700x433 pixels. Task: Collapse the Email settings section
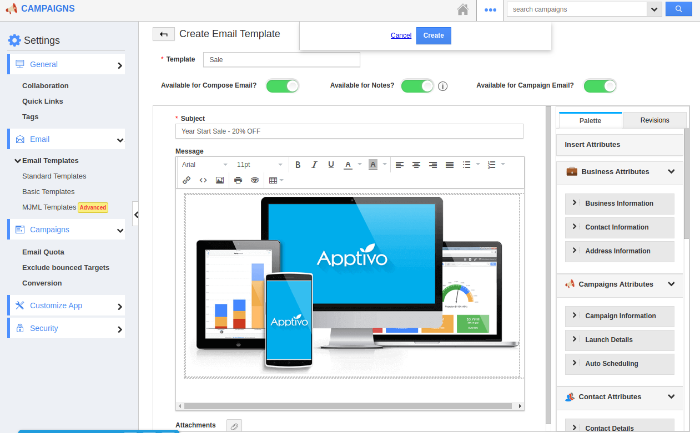point(66,139)
